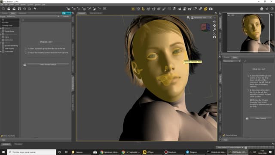Click the help icon beside the home icon

click(267, 9)
